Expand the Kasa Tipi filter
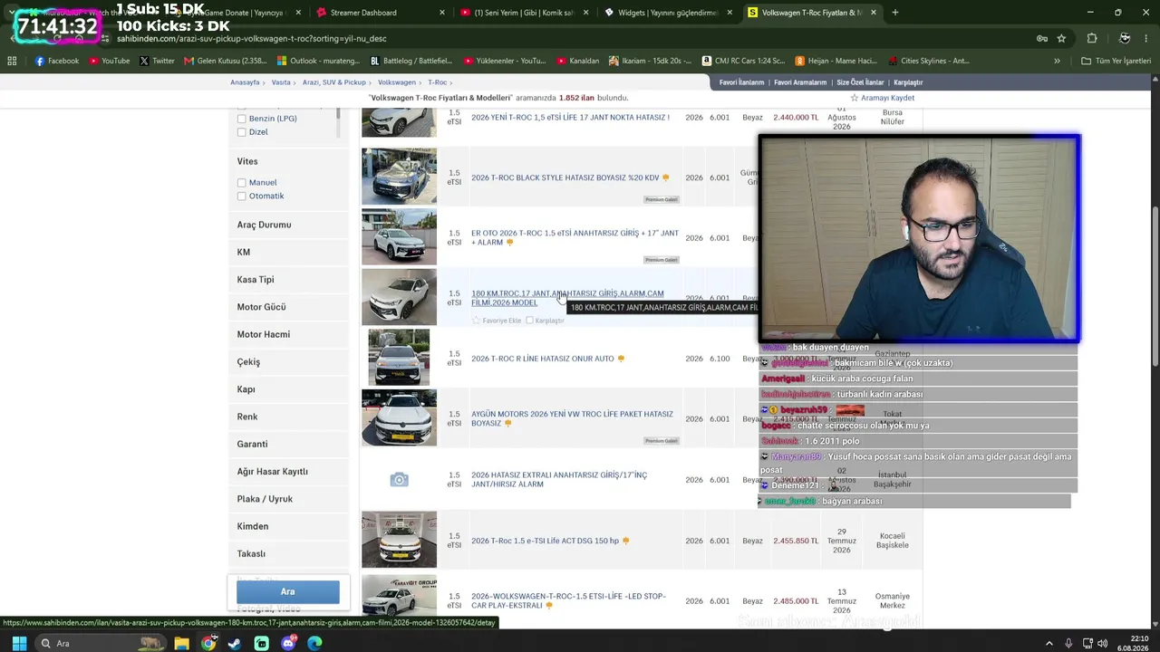 (x=287, y=280)
